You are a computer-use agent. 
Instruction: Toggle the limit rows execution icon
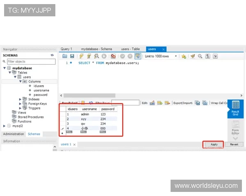(x=138, y=56)
